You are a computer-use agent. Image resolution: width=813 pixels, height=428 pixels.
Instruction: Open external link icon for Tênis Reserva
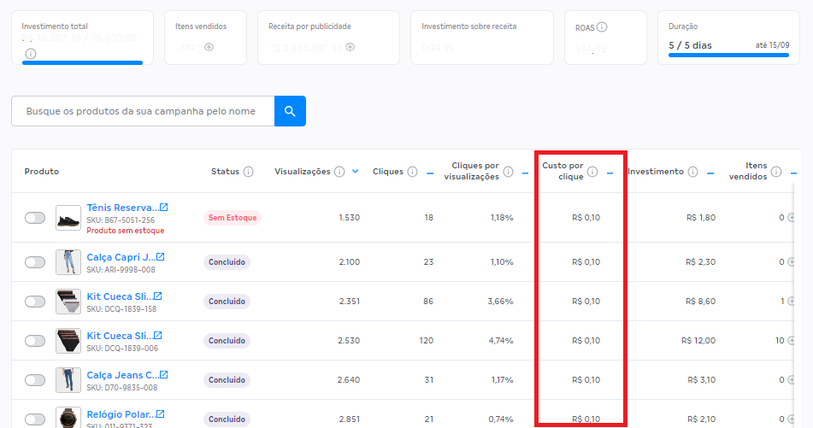pyautogui.click(x=164, y=208)
